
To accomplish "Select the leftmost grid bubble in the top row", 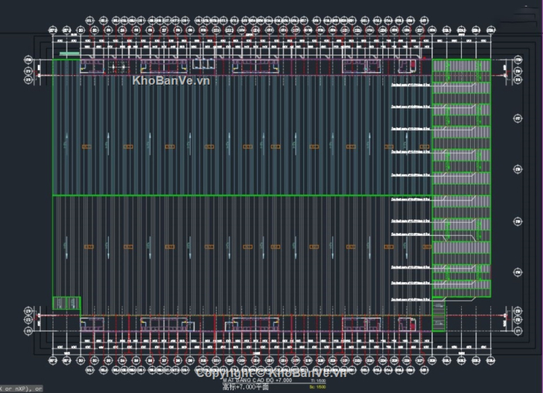I will pyautogui.click(x=53, y=30).
